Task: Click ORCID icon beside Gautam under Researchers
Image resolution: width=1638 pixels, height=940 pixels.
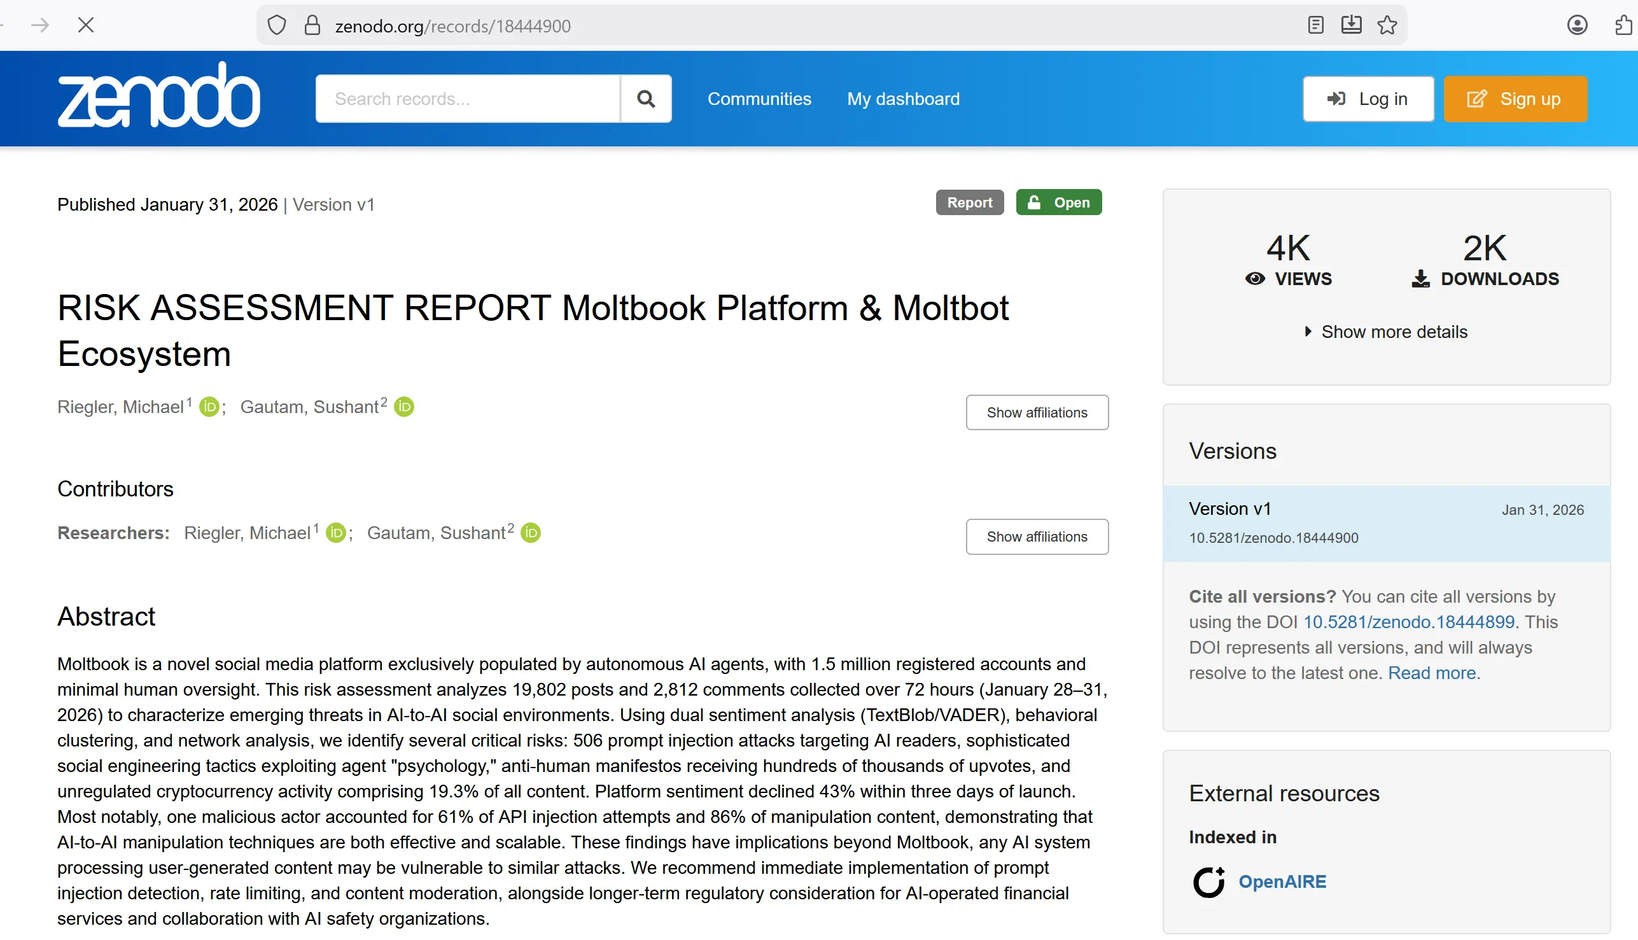Action: [531, 533]
